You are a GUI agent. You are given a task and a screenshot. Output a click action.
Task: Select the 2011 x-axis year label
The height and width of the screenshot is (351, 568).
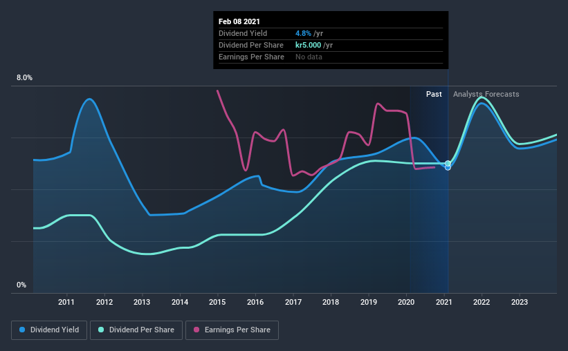click(66, 302)
